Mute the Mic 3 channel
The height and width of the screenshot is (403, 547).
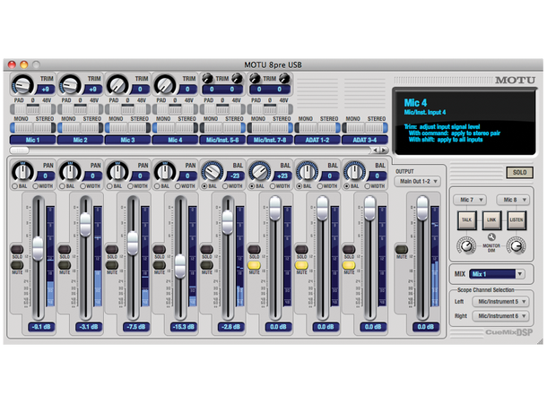coord(112,265)
